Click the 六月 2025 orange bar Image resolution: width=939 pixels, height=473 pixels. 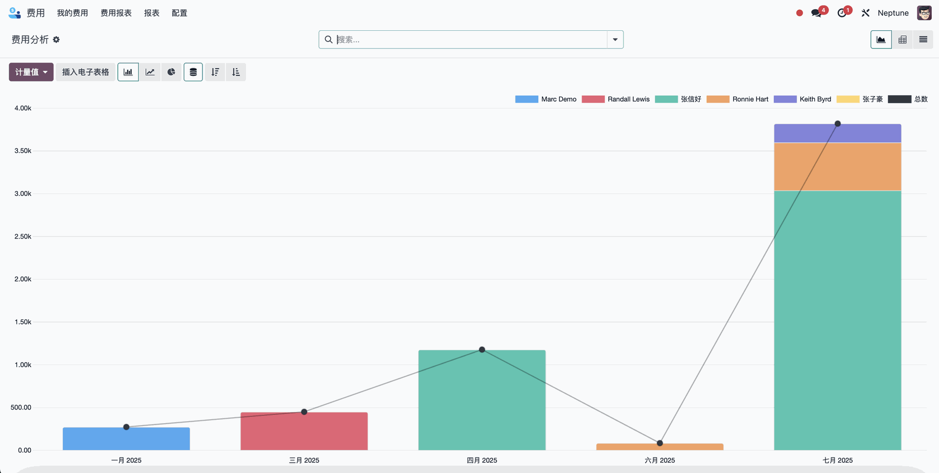click(x=660, y=447)
